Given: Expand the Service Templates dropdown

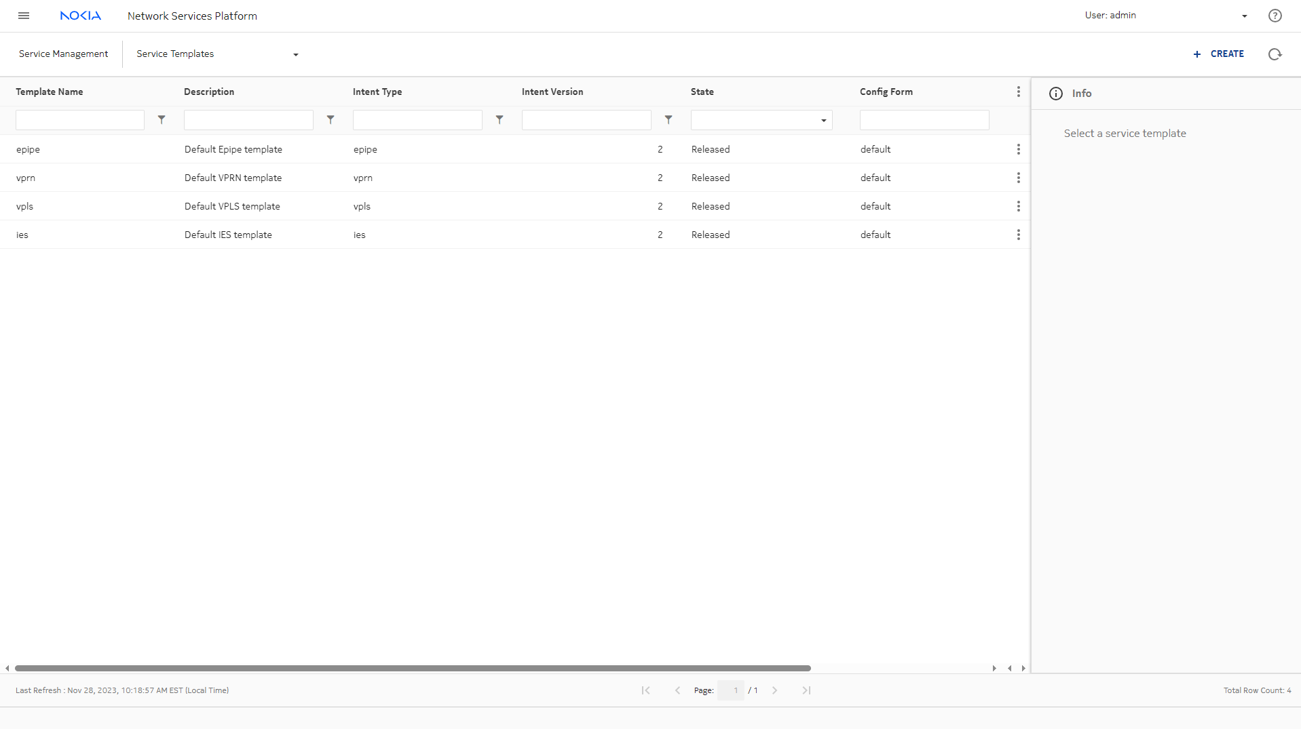Looking at the screenshot, I should tap(295, 55).
